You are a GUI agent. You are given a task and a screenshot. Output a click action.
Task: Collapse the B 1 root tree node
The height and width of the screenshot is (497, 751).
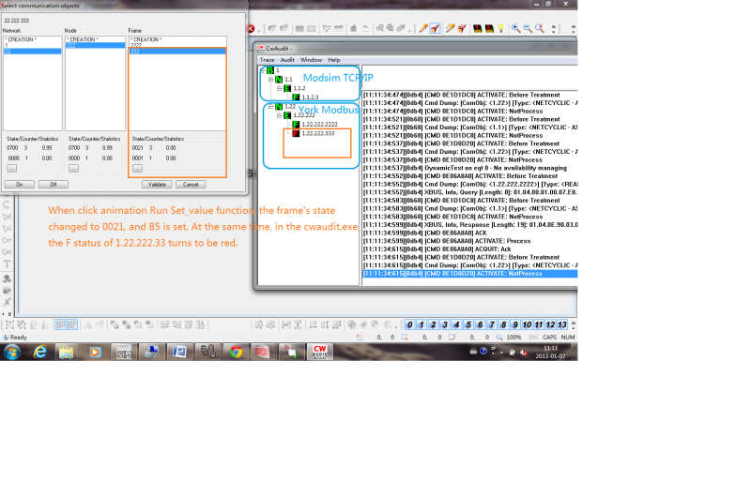click(263, 70)
